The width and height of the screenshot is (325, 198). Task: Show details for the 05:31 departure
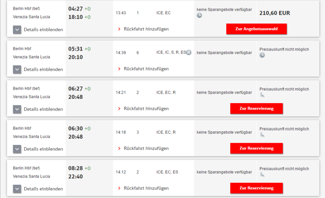tap(17, 70)
